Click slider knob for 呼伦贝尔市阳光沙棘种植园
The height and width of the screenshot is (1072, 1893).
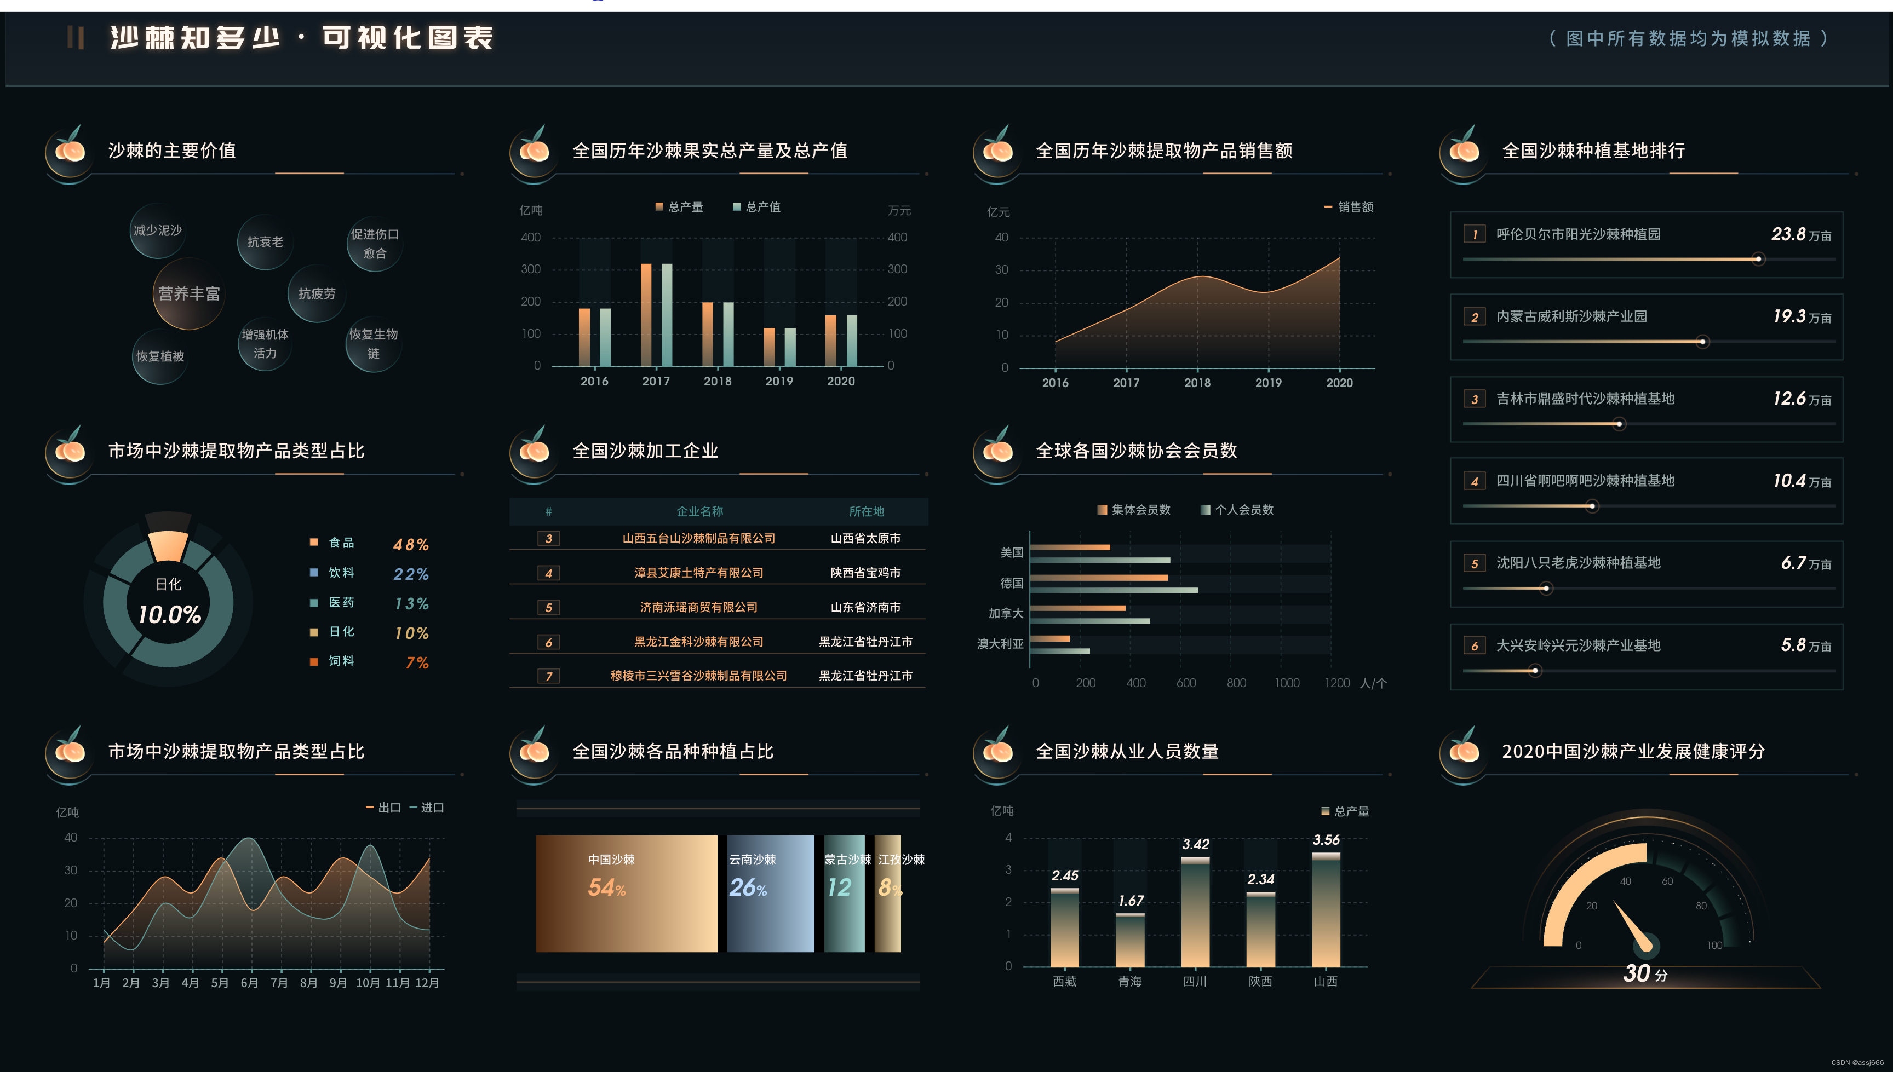tap(1758, 259)
